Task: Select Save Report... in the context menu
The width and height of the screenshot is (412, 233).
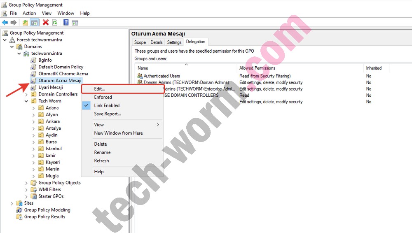Action: tap(108, 114)
